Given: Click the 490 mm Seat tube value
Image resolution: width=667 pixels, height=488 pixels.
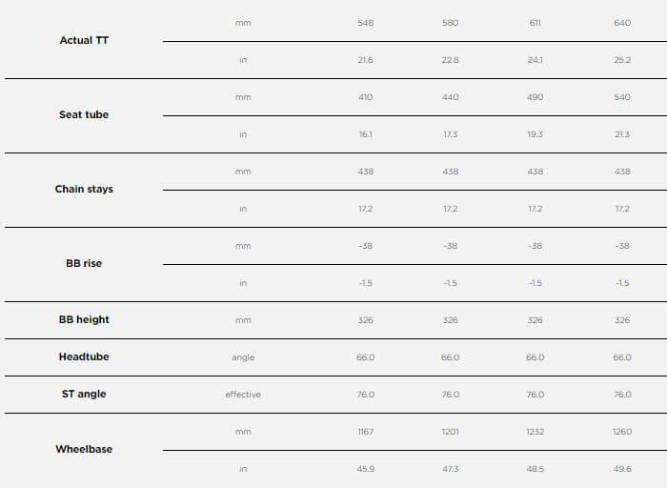Looking at the screenshot, I should (x=536, y=96).
